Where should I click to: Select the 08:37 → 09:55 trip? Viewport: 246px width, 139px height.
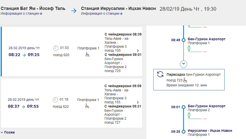coord(23,106)
